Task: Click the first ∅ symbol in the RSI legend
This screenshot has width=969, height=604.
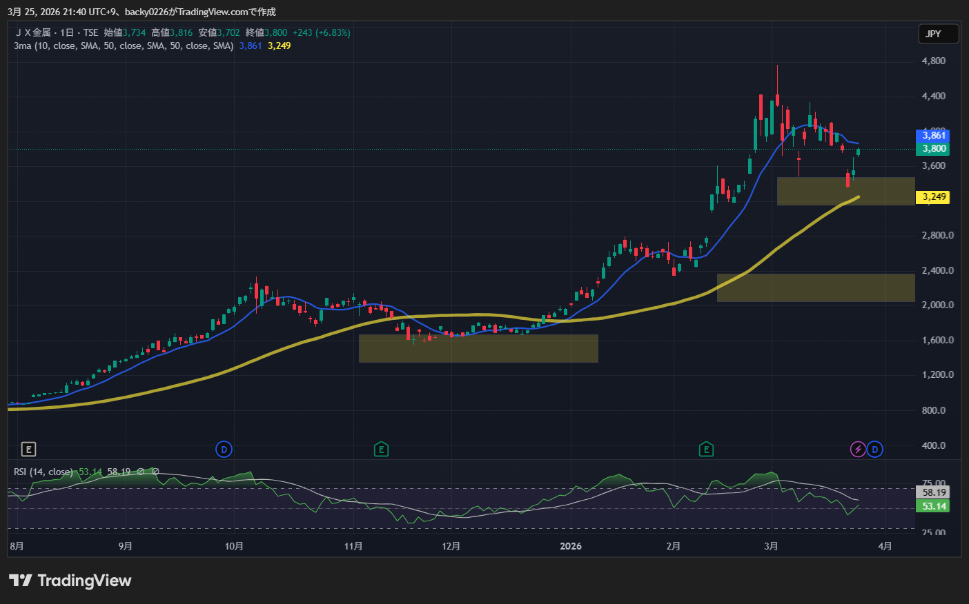Action: pos(141,472)
